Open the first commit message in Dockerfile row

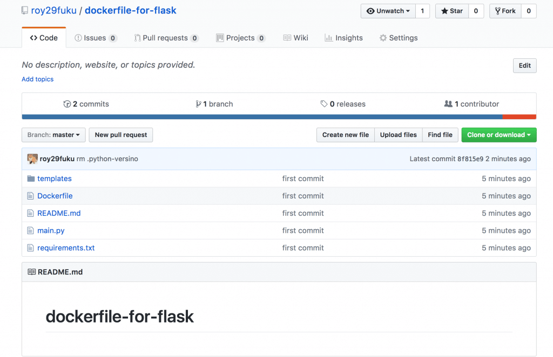302,196
